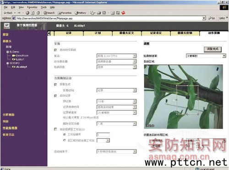Toggle the first checkbox under general settings

pyautogui.click(x=55, y=50)
